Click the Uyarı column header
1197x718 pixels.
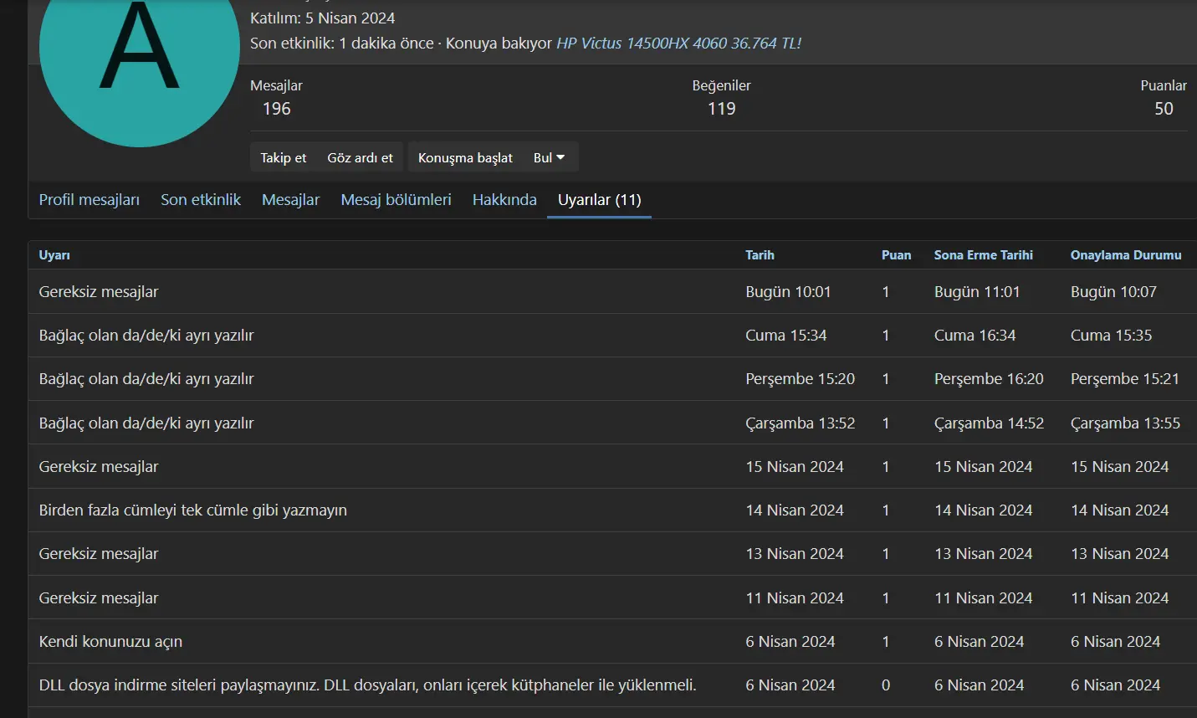point(54,255)
